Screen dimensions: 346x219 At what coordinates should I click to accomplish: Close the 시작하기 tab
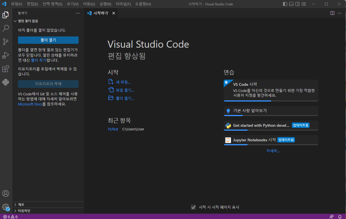(114, 13)
